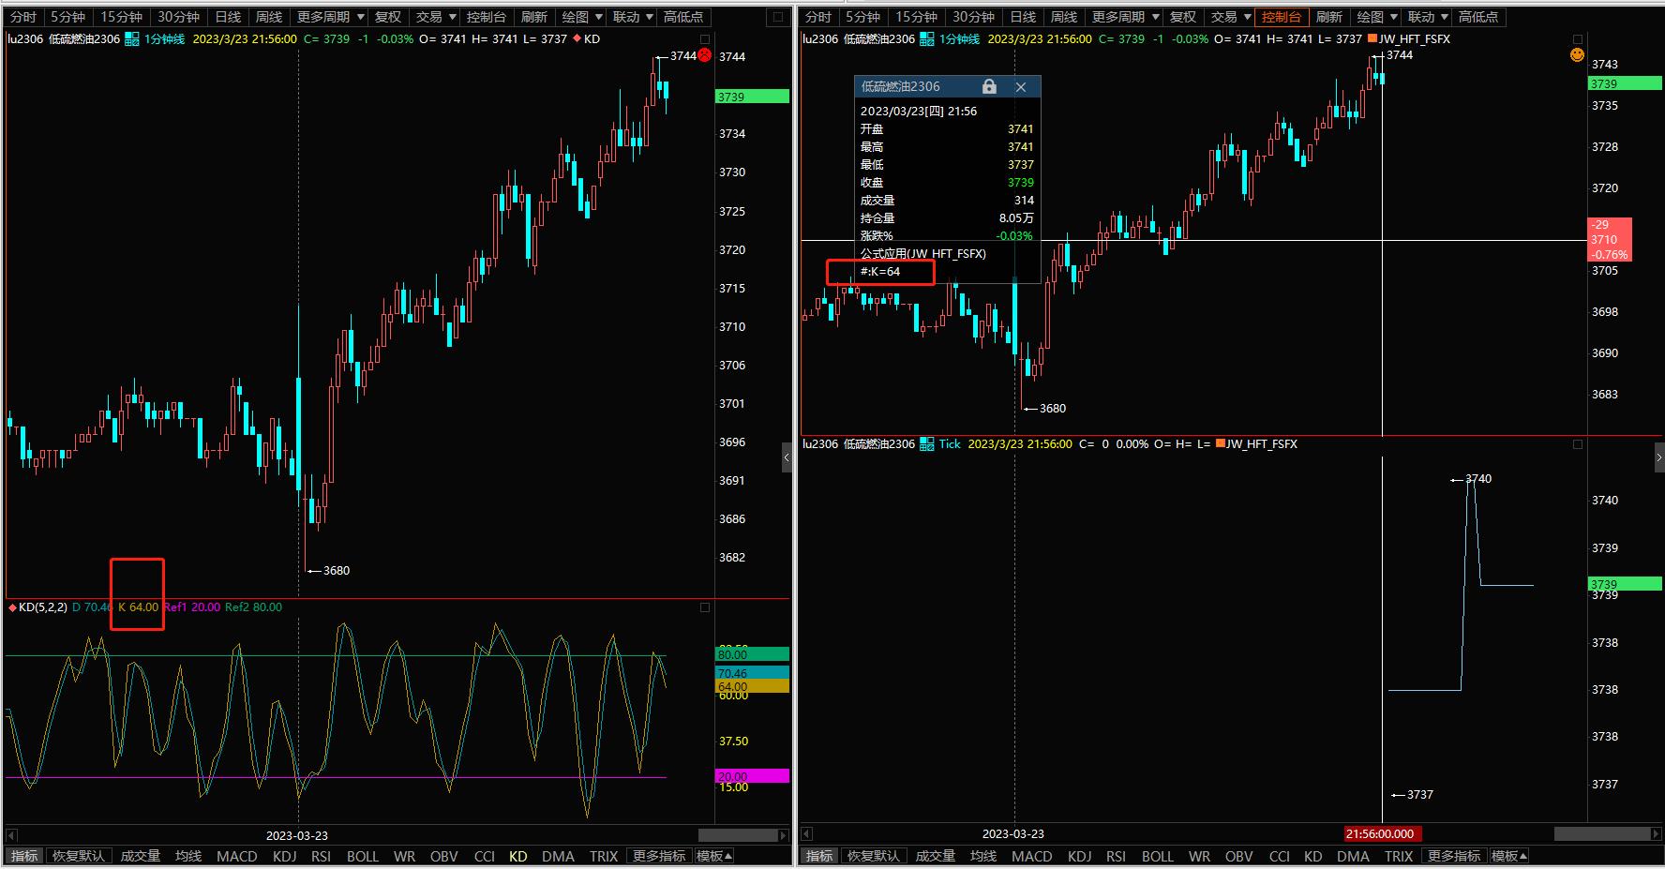Screen dimensions: 1665x869
Task: Open 绘图 dropdown in left toolbar
Action: coord(582,17)
